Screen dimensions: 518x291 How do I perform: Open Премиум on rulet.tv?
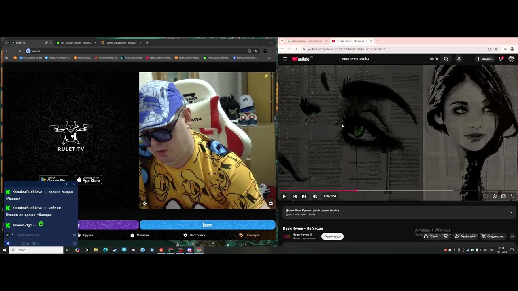tap(249, 235)
